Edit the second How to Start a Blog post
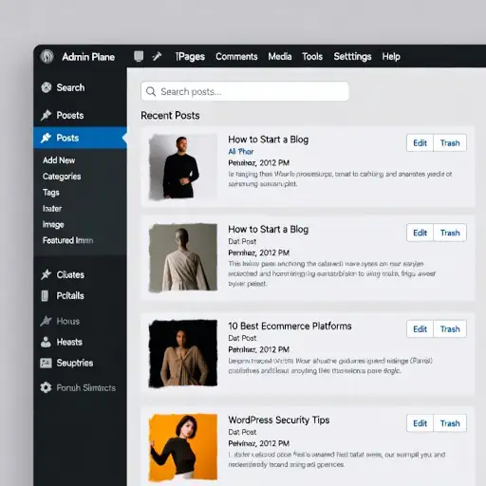 tap(420, 233)
